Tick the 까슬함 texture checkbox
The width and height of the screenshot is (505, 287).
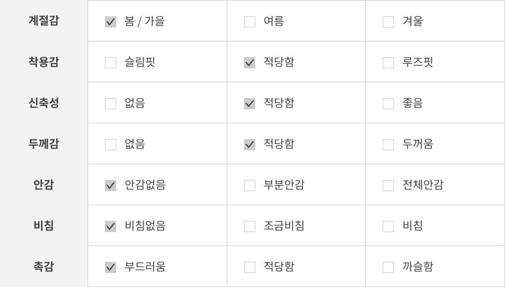[388, 267]
